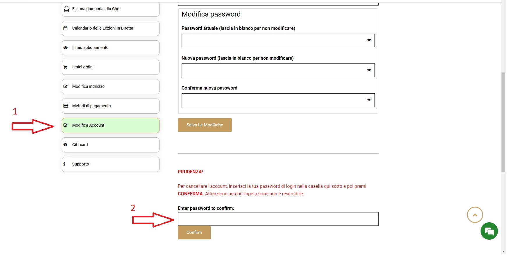Open the Modifica indirizzo menu item
The height and width of the screenshot is (271, 507).
(x=111, y=87)
